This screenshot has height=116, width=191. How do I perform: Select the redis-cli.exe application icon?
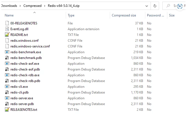[x=7, y=86]
